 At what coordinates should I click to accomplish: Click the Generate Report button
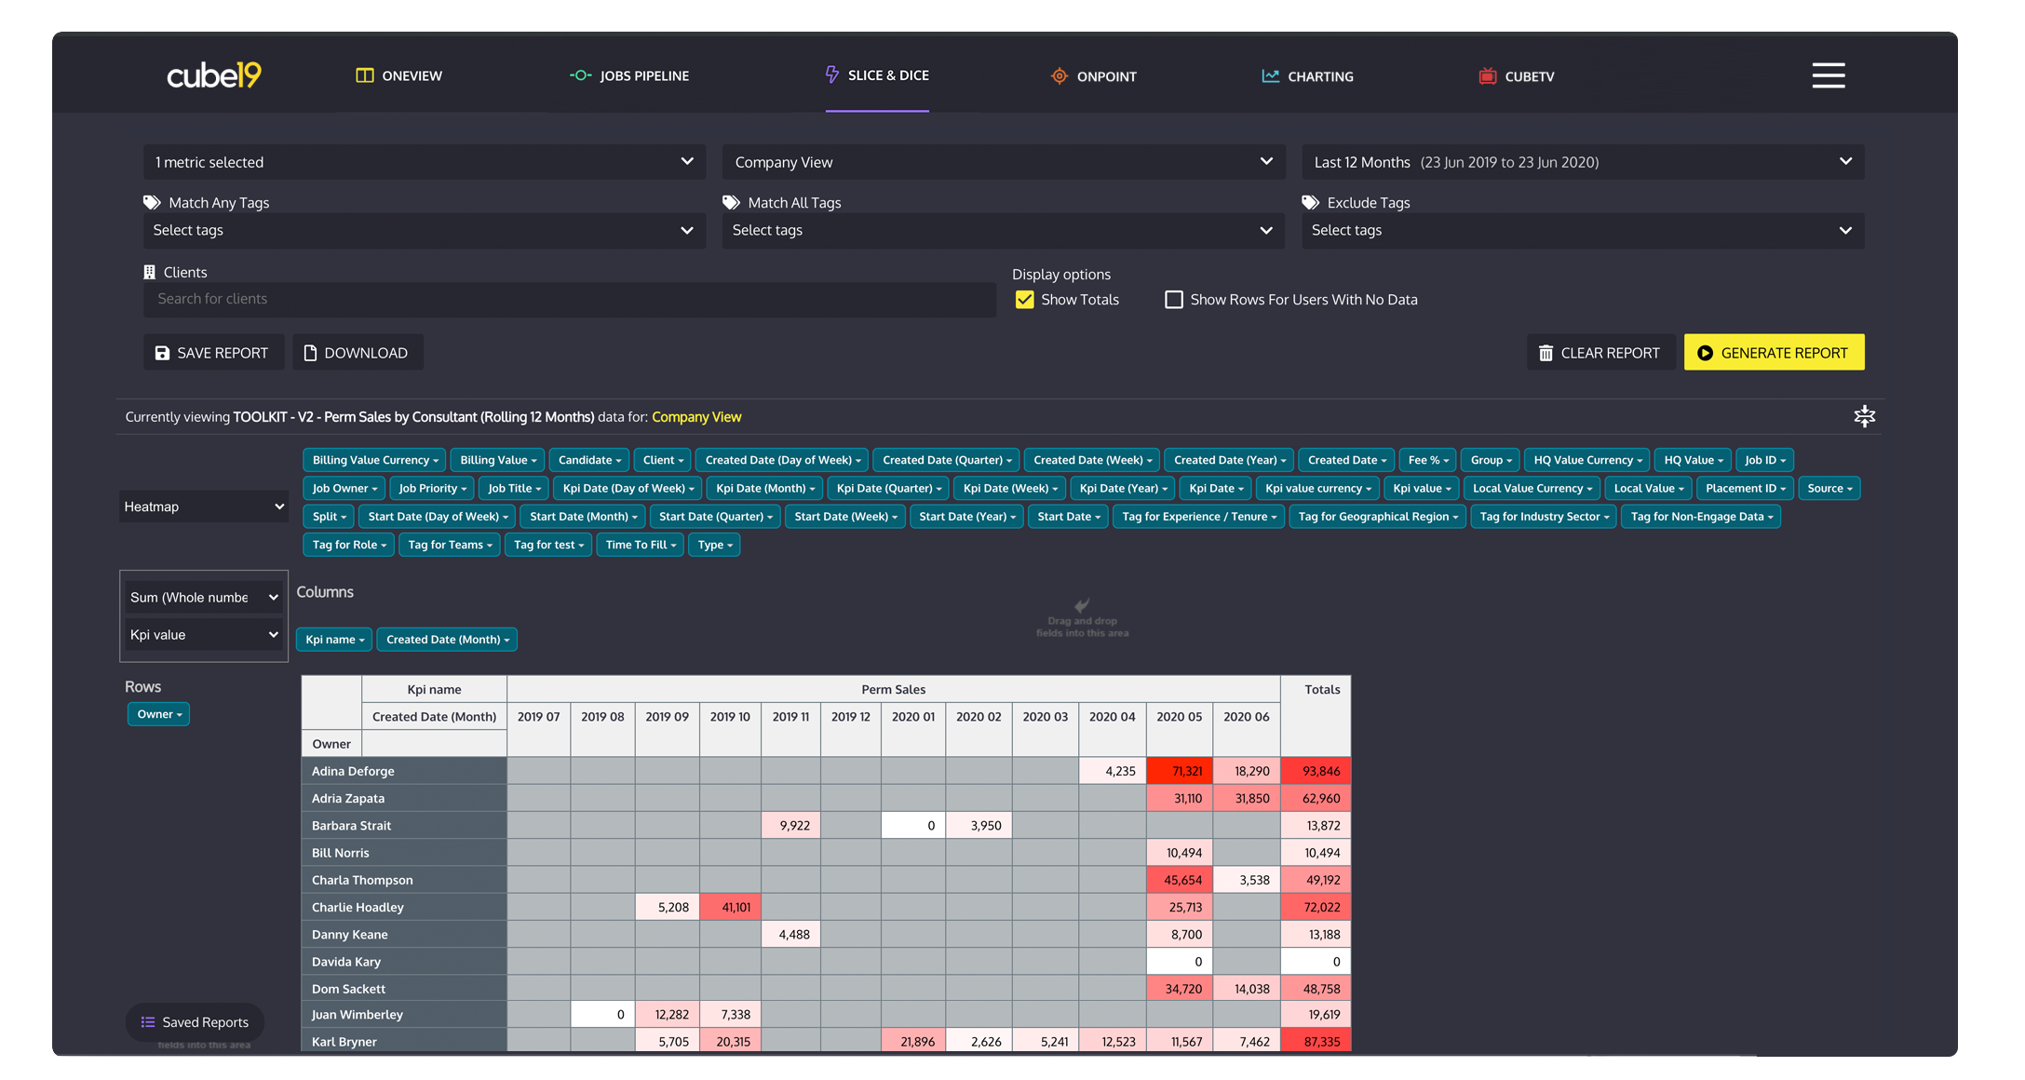(x=1773, y=353)
